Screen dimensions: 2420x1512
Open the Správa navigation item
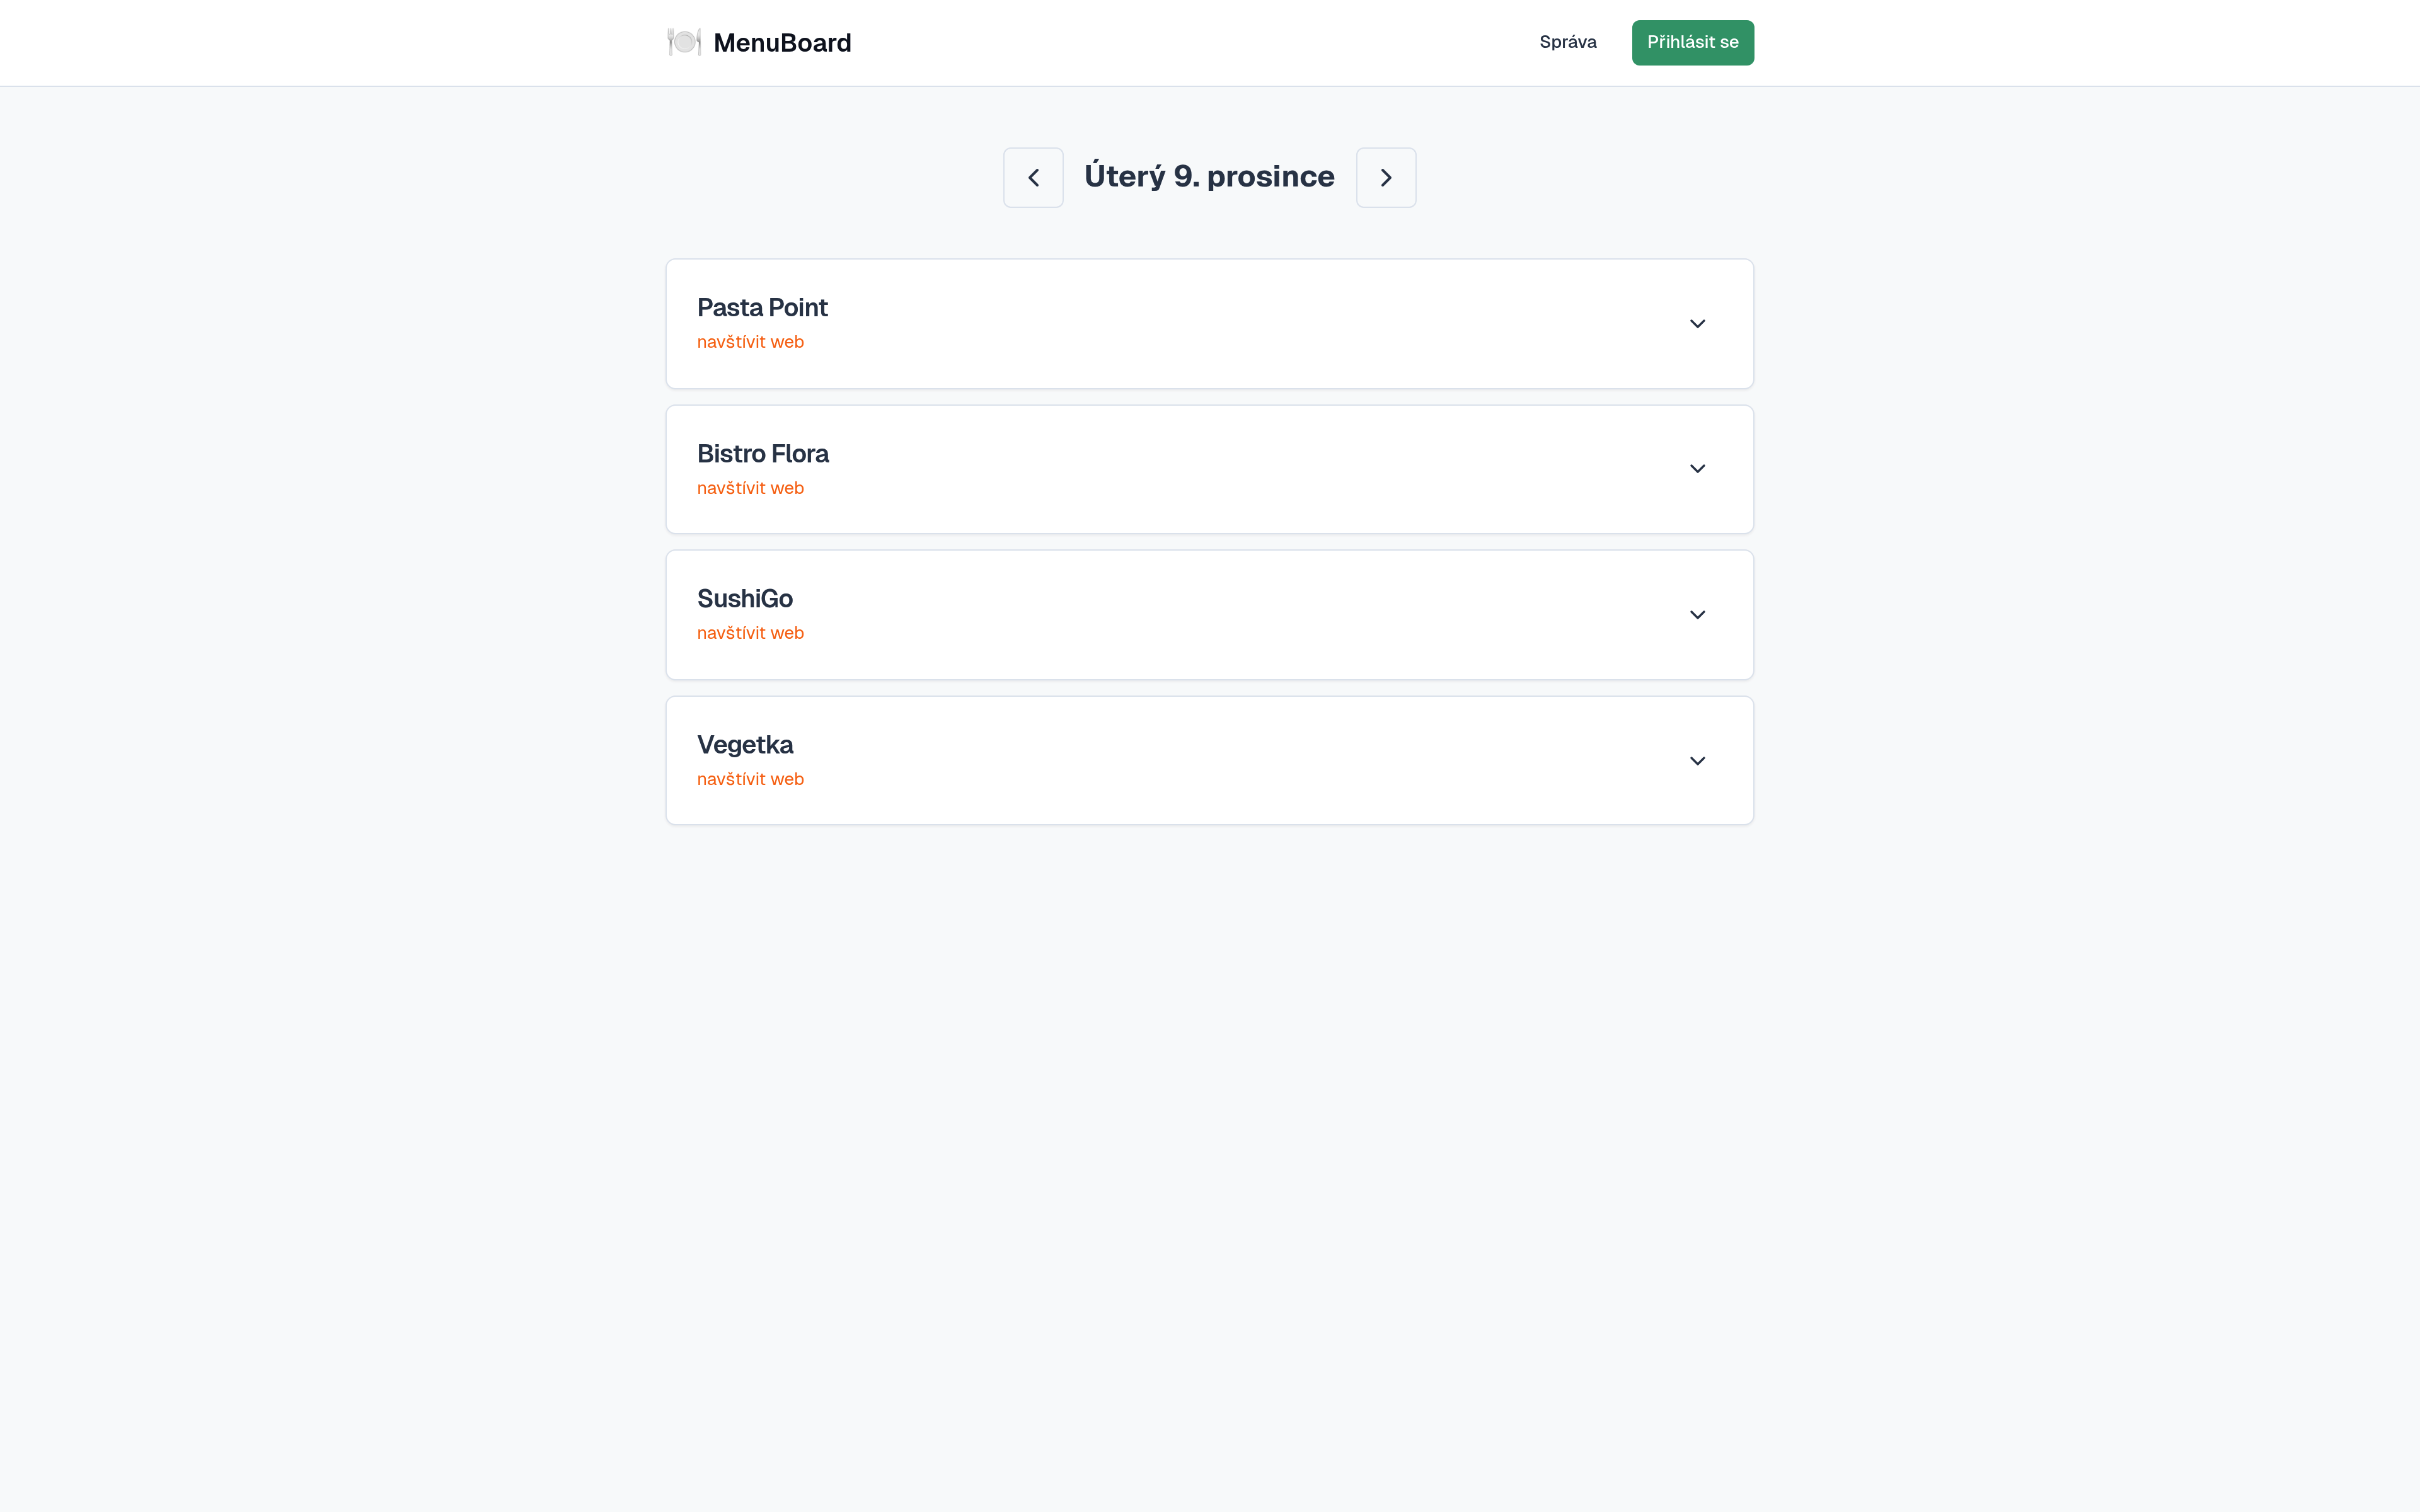(1567, 42)
